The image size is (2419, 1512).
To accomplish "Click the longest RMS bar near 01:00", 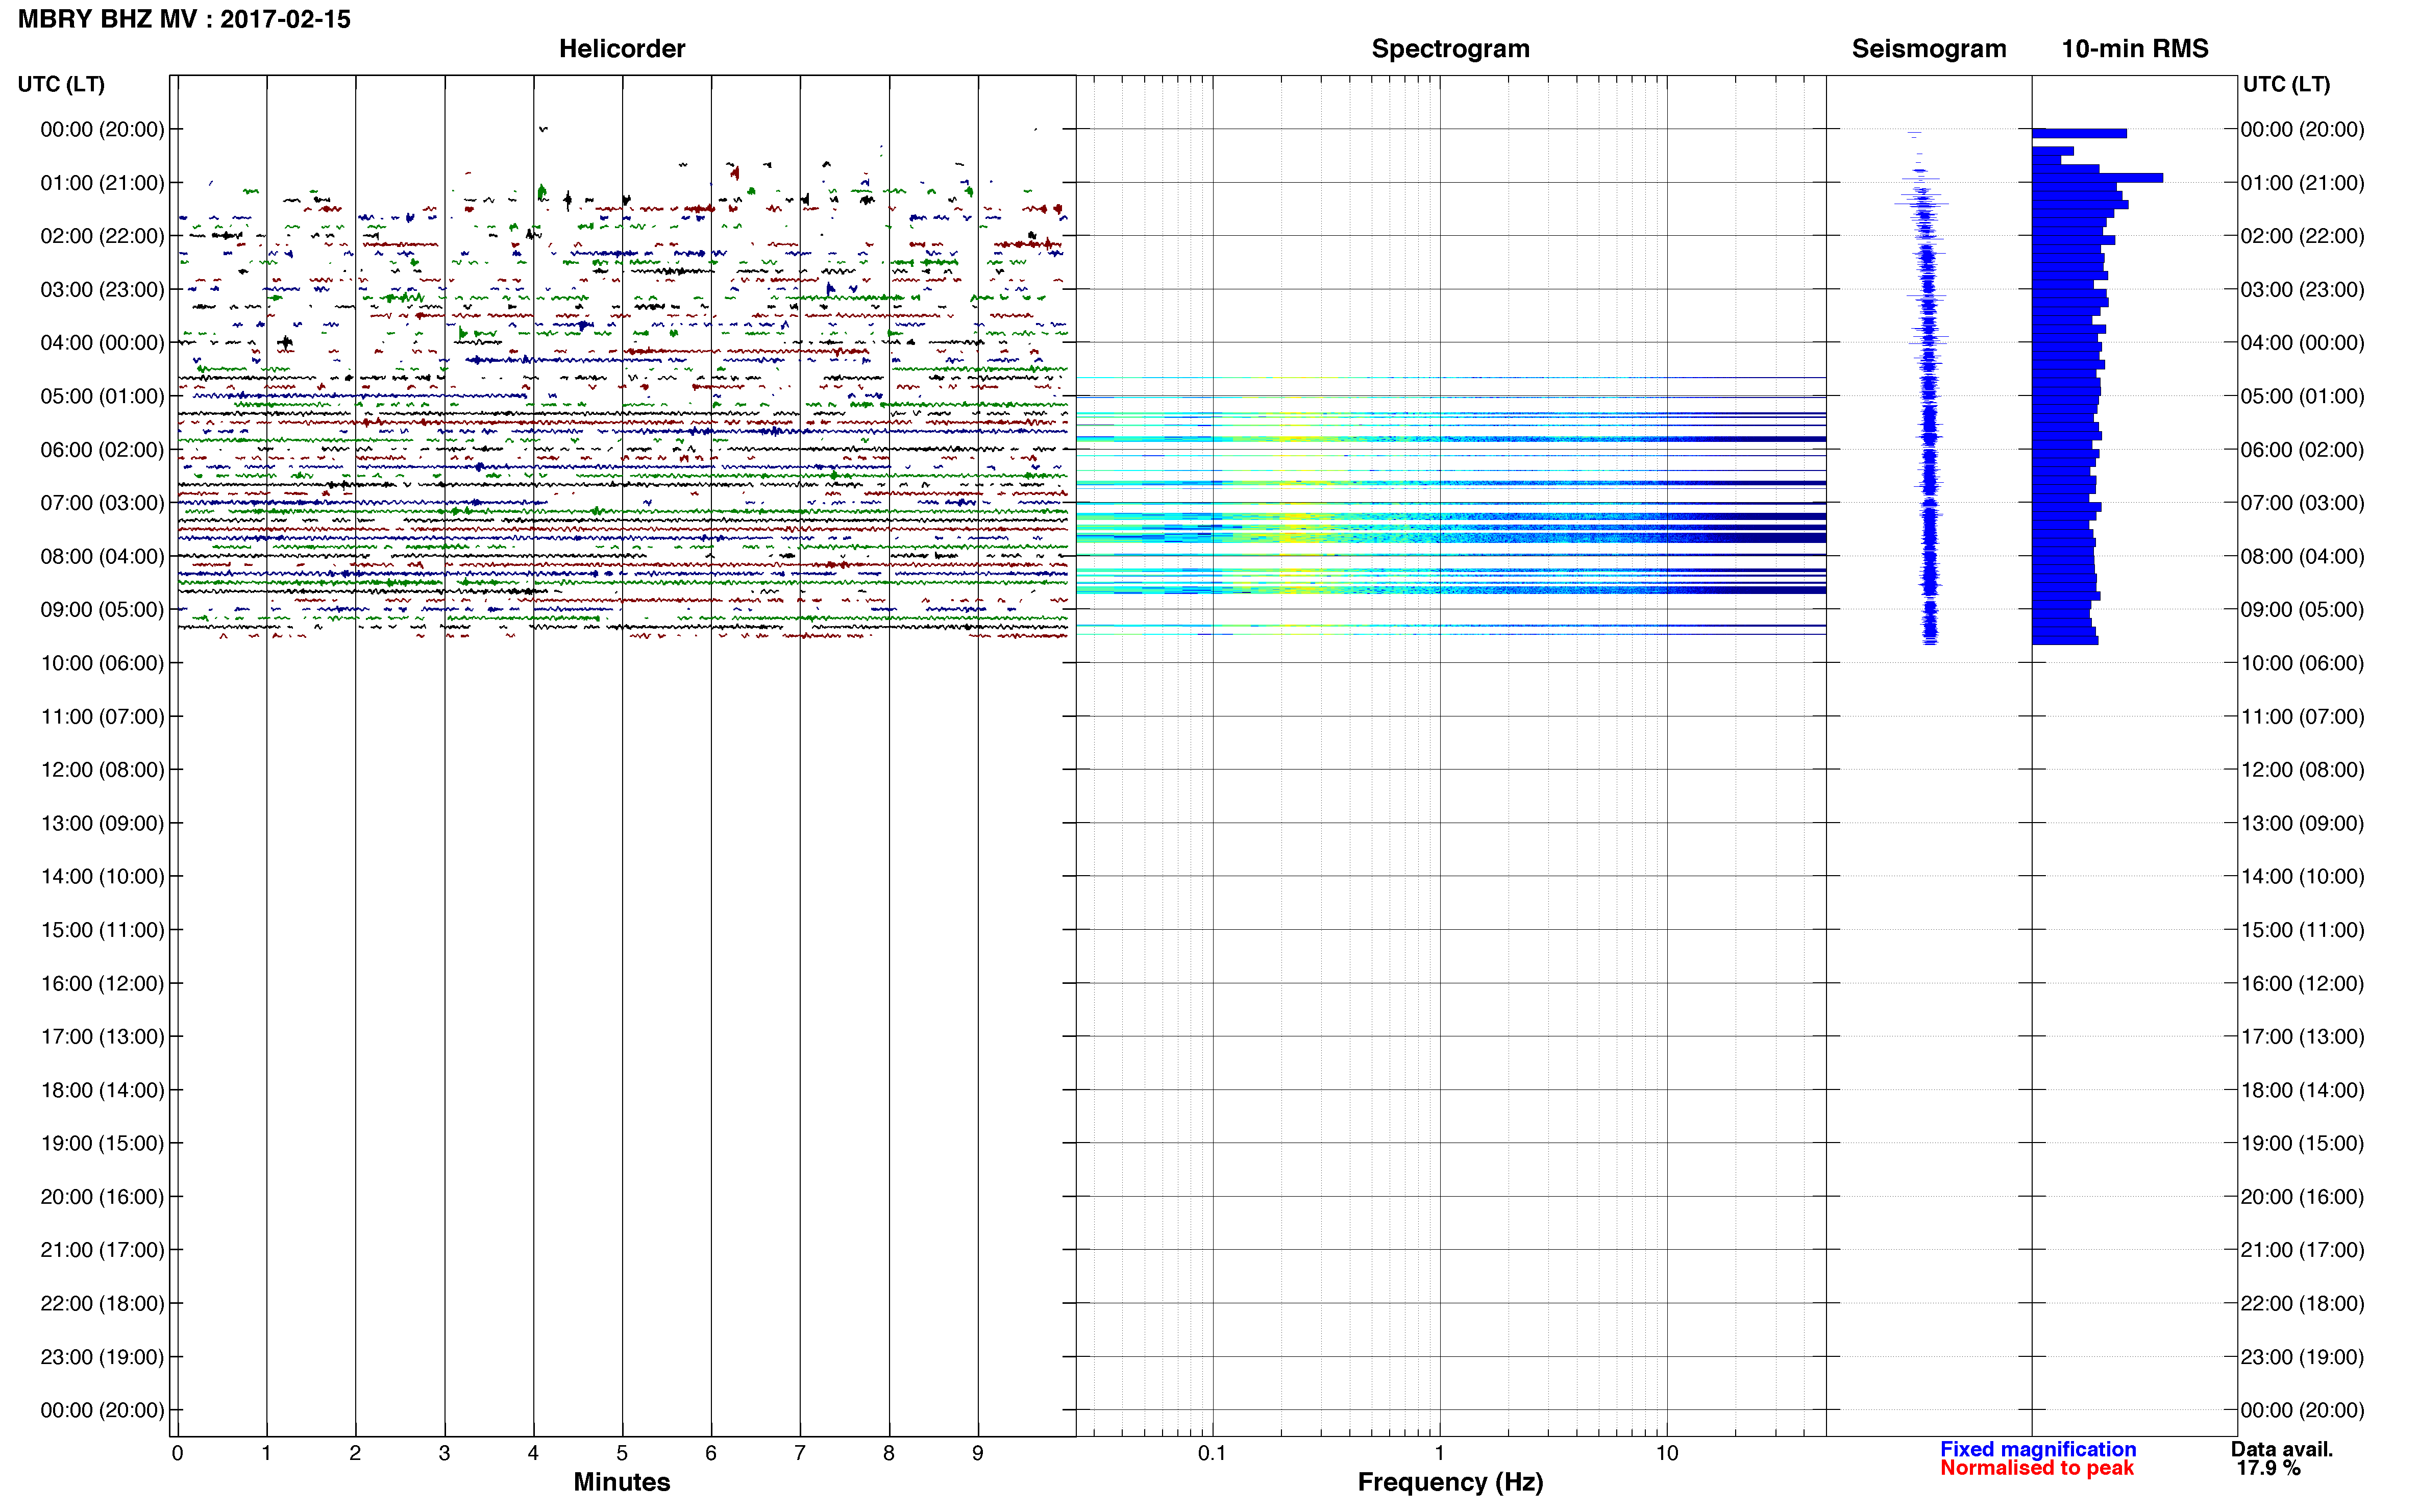I will [2097, 178].
